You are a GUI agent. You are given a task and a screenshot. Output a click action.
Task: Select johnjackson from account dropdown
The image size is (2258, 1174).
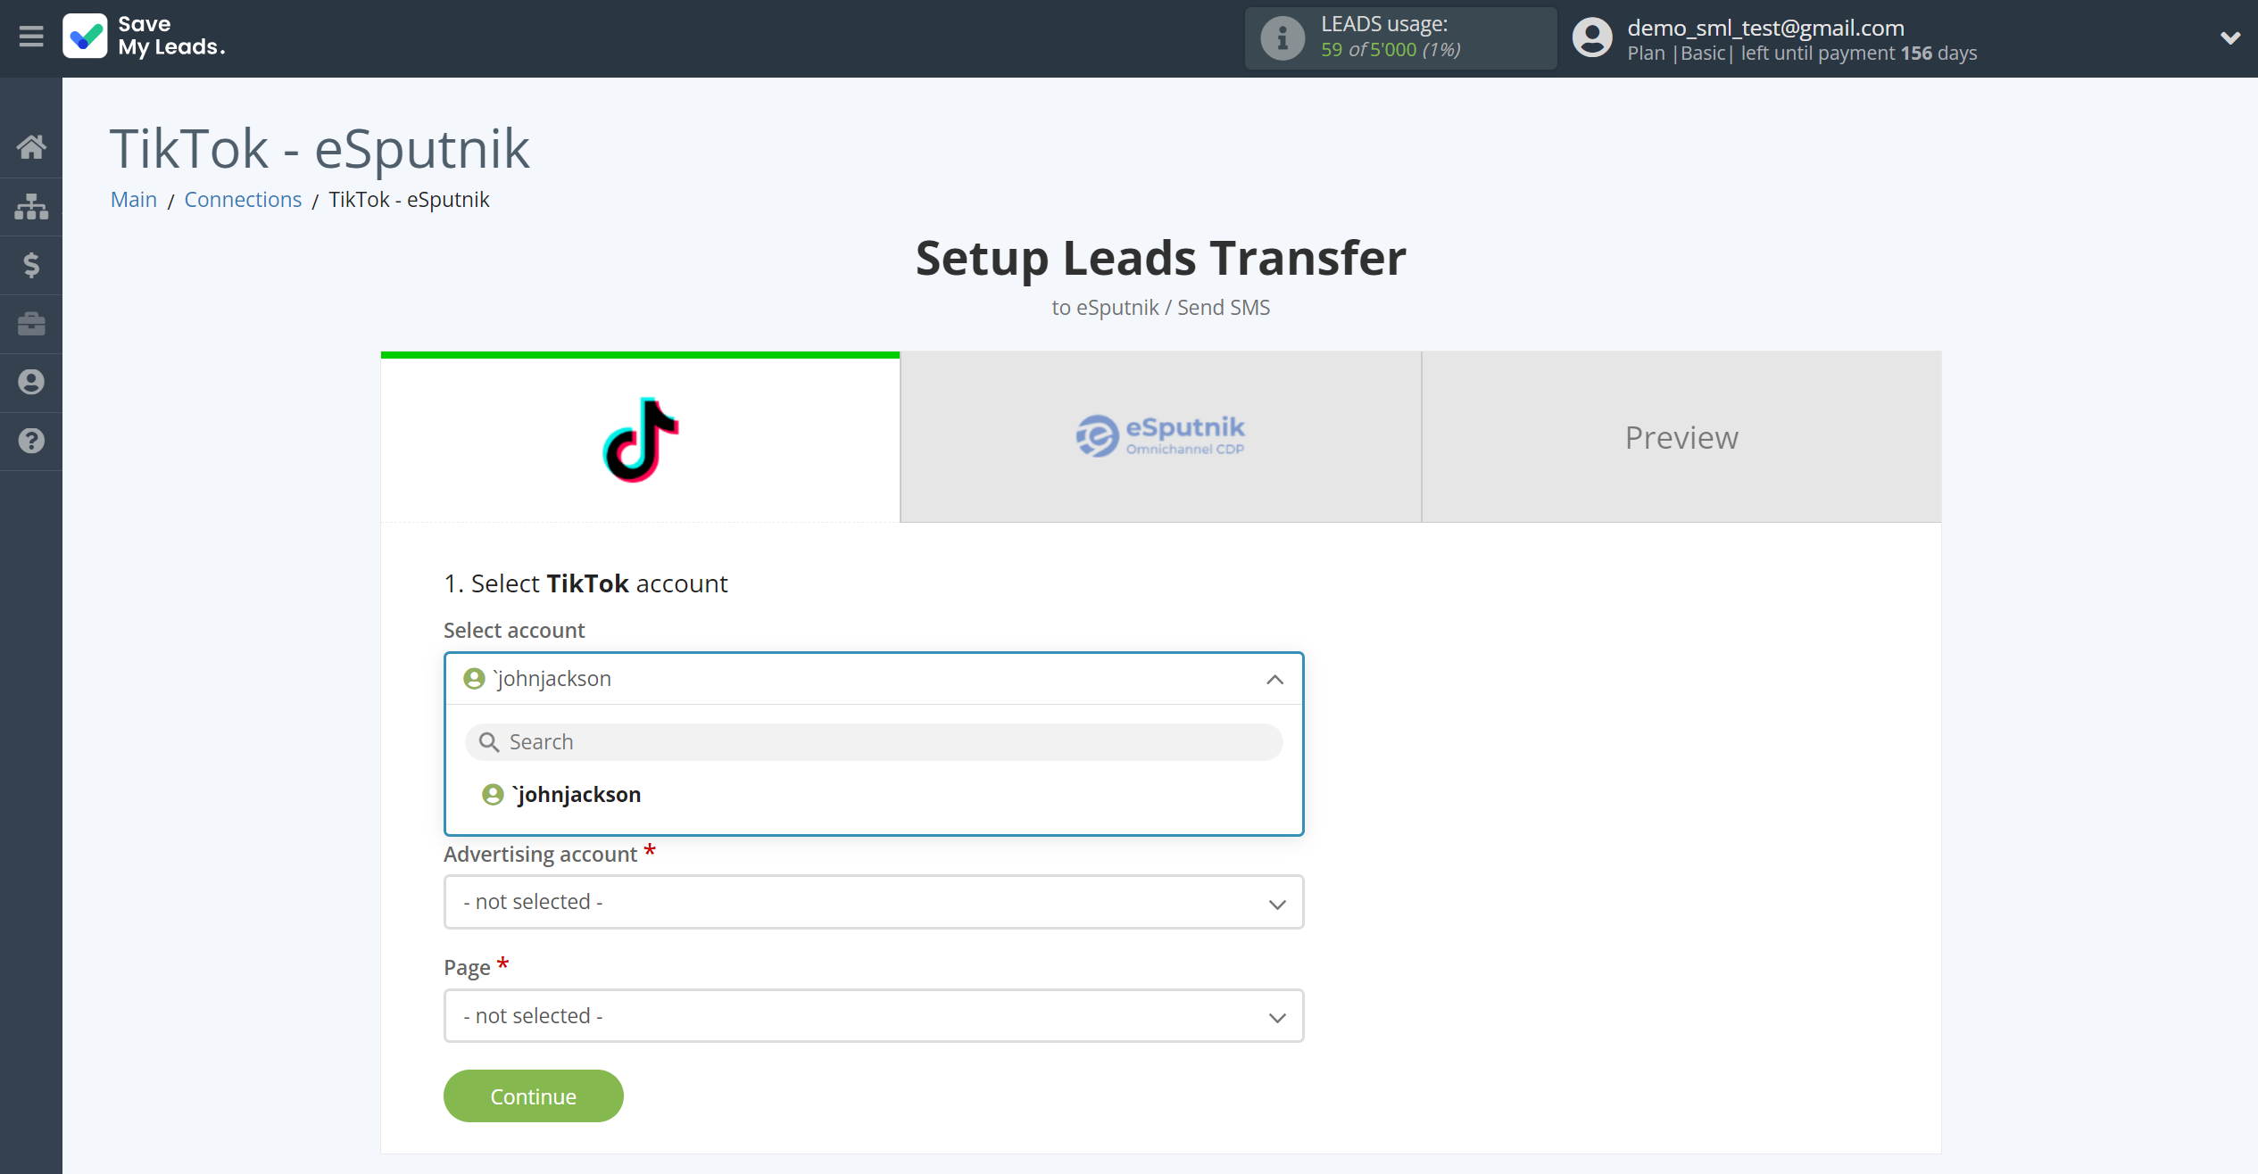pyautogui.click(x=874, y=793)
